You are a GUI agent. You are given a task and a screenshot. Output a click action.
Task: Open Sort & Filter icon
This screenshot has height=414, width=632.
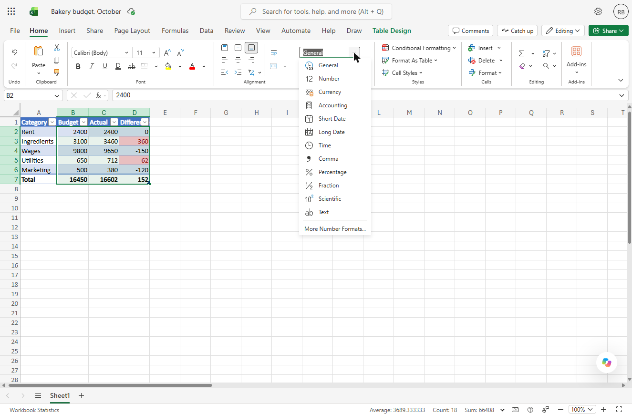click(x=546, y=53)
